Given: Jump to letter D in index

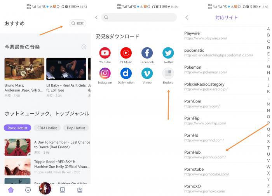Looking at the screenshot, I should (269, 48).
